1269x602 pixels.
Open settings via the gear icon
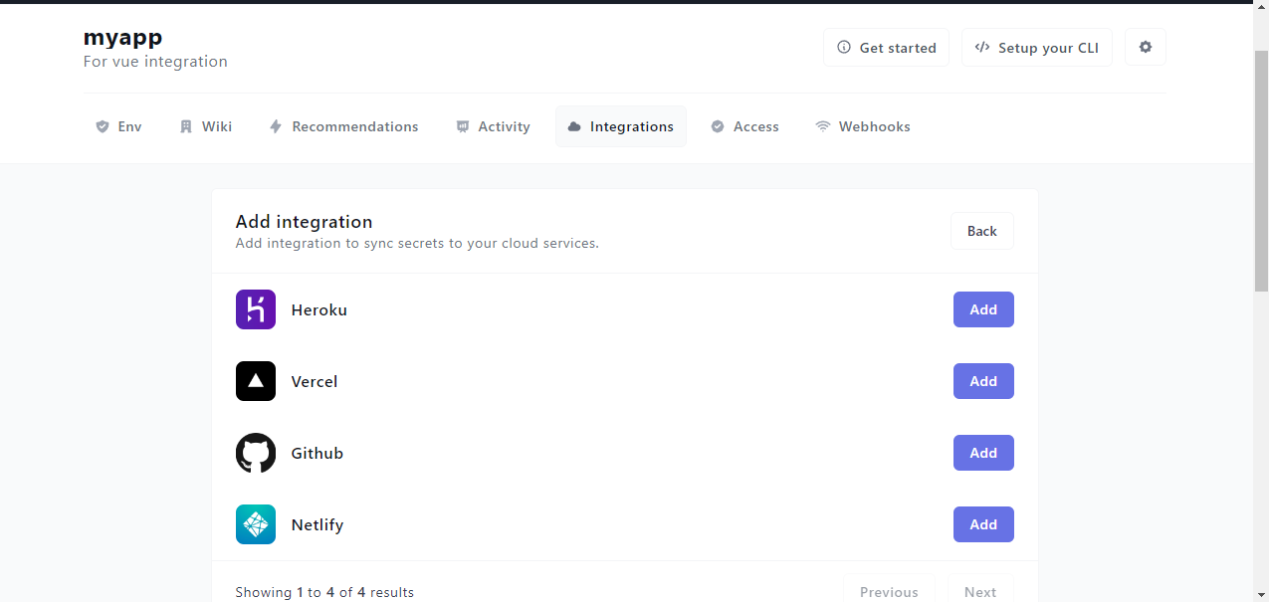click(x=1146, y=47)
